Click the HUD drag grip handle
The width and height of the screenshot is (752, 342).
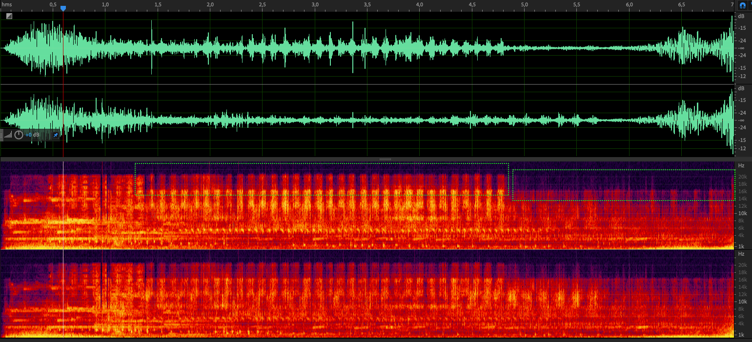coord(2,135)
